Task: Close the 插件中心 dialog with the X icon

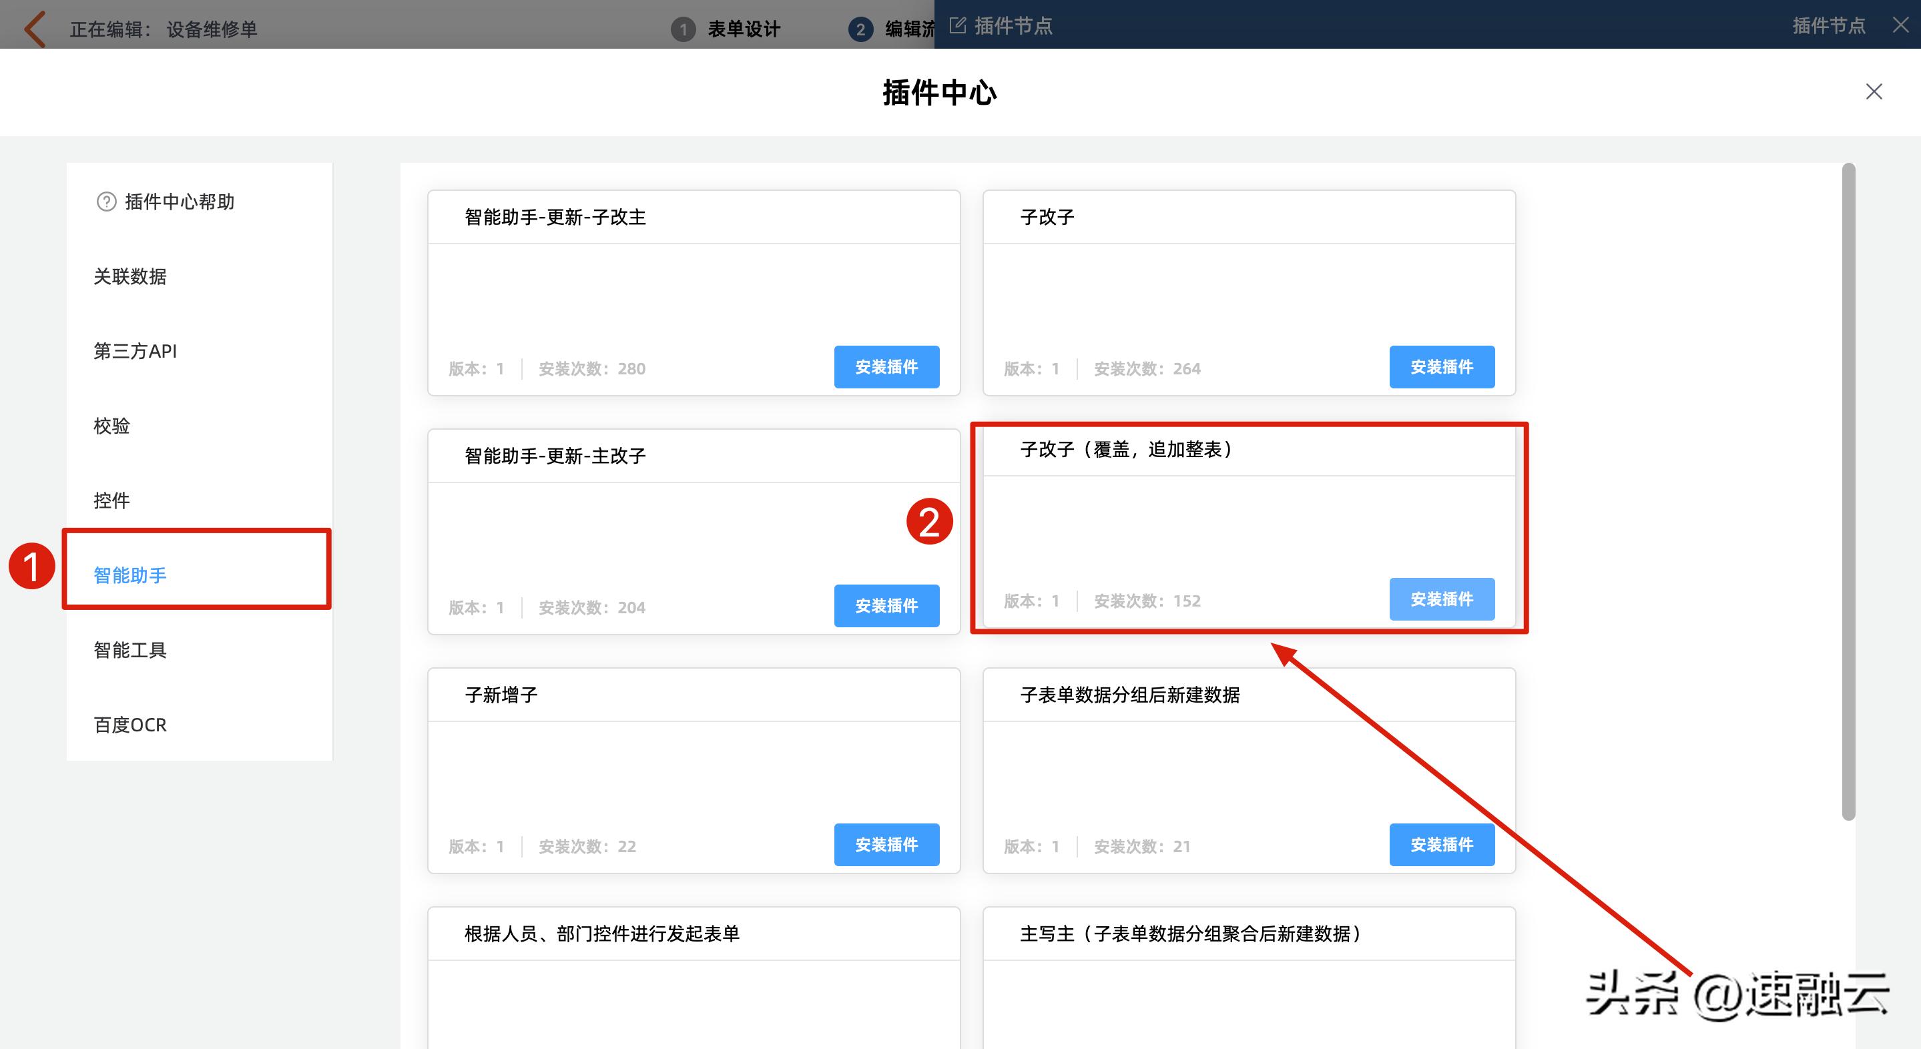Action: pyautogui.click(x=1874, y=91)
